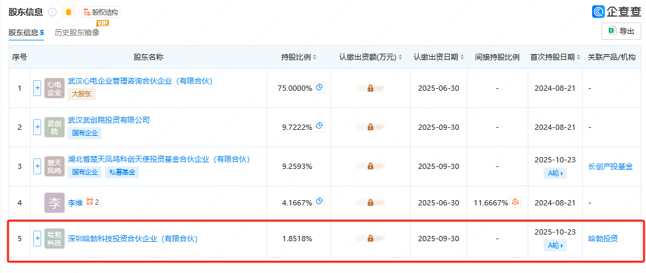The width and height of the screenshot is (646, 273).
Task: Click VIP lock icon in row 2
Action: 370,127
